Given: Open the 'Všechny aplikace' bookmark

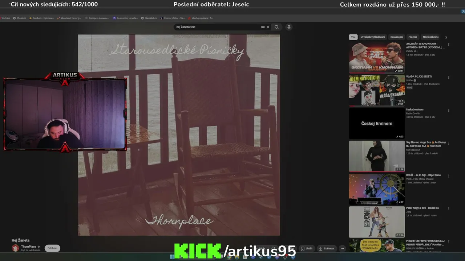Looking at the screenshot, I should pos(201,18).
